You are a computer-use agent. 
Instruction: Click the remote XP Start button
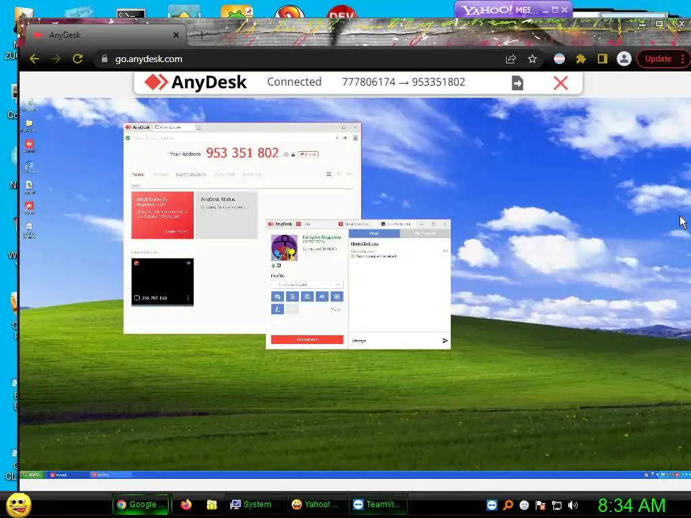click(x=32, y=475)
